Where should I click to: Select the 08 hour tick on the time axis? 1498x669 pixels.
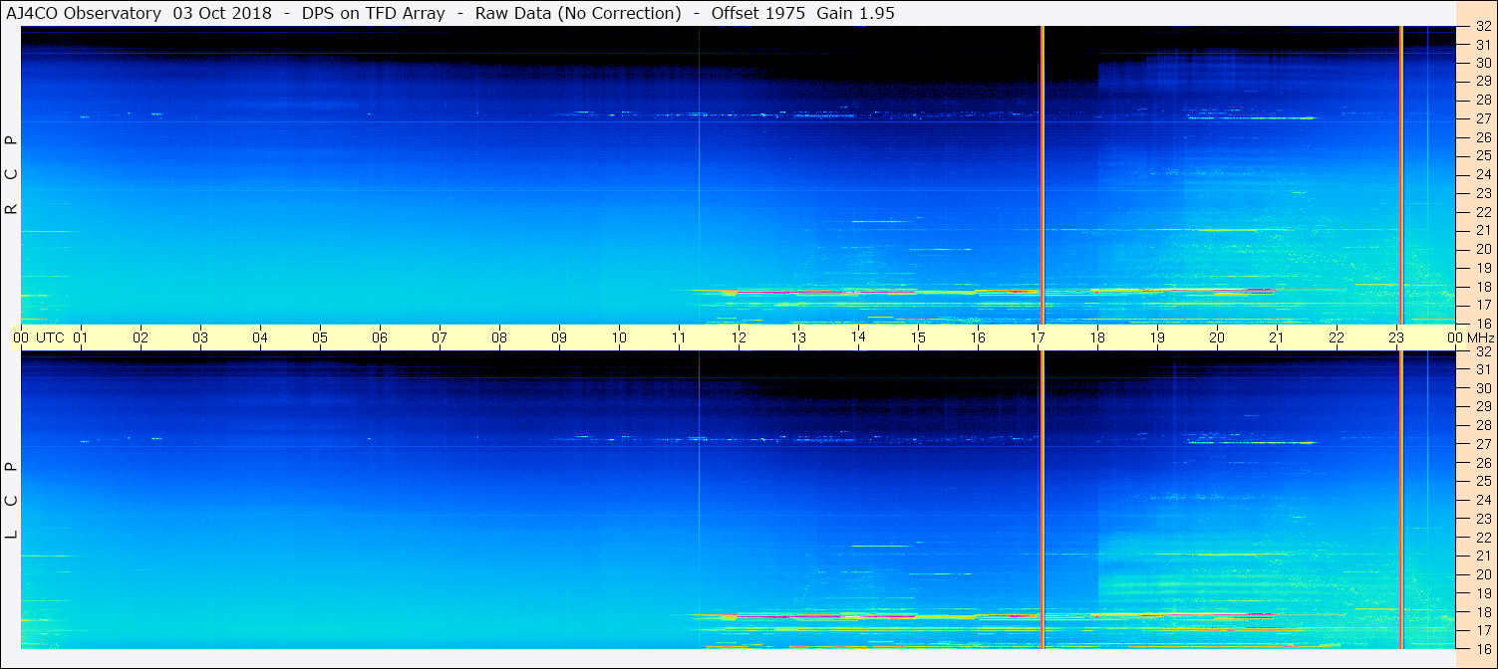pos(499,337)
